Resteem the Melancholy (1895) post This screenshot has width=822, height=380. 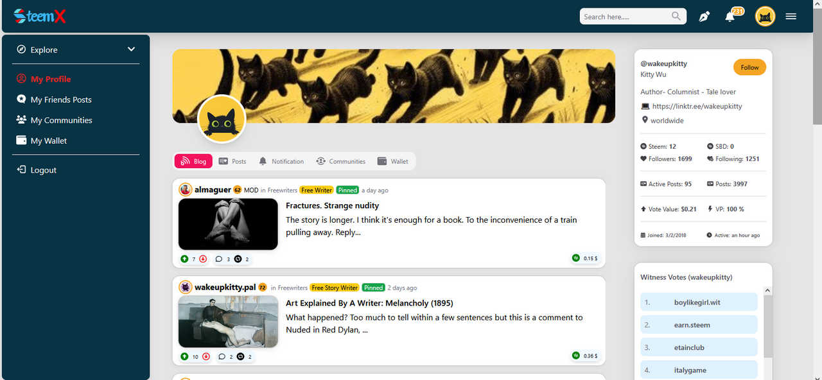(x=240, y=356)
